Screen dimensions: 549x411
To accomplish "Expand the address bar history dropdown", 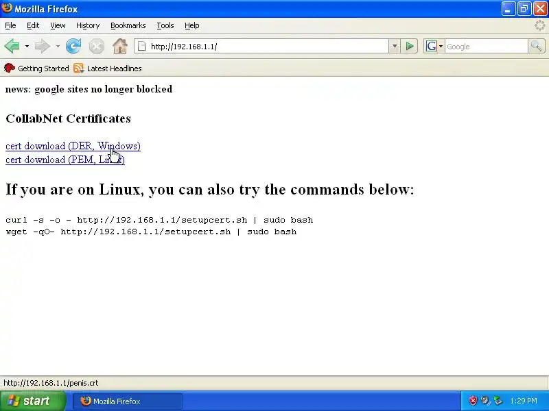I will [394, 46].
